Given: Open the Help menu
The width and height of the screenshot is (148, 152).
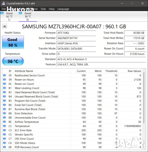Looking at the screenshot, I should 52,9.
